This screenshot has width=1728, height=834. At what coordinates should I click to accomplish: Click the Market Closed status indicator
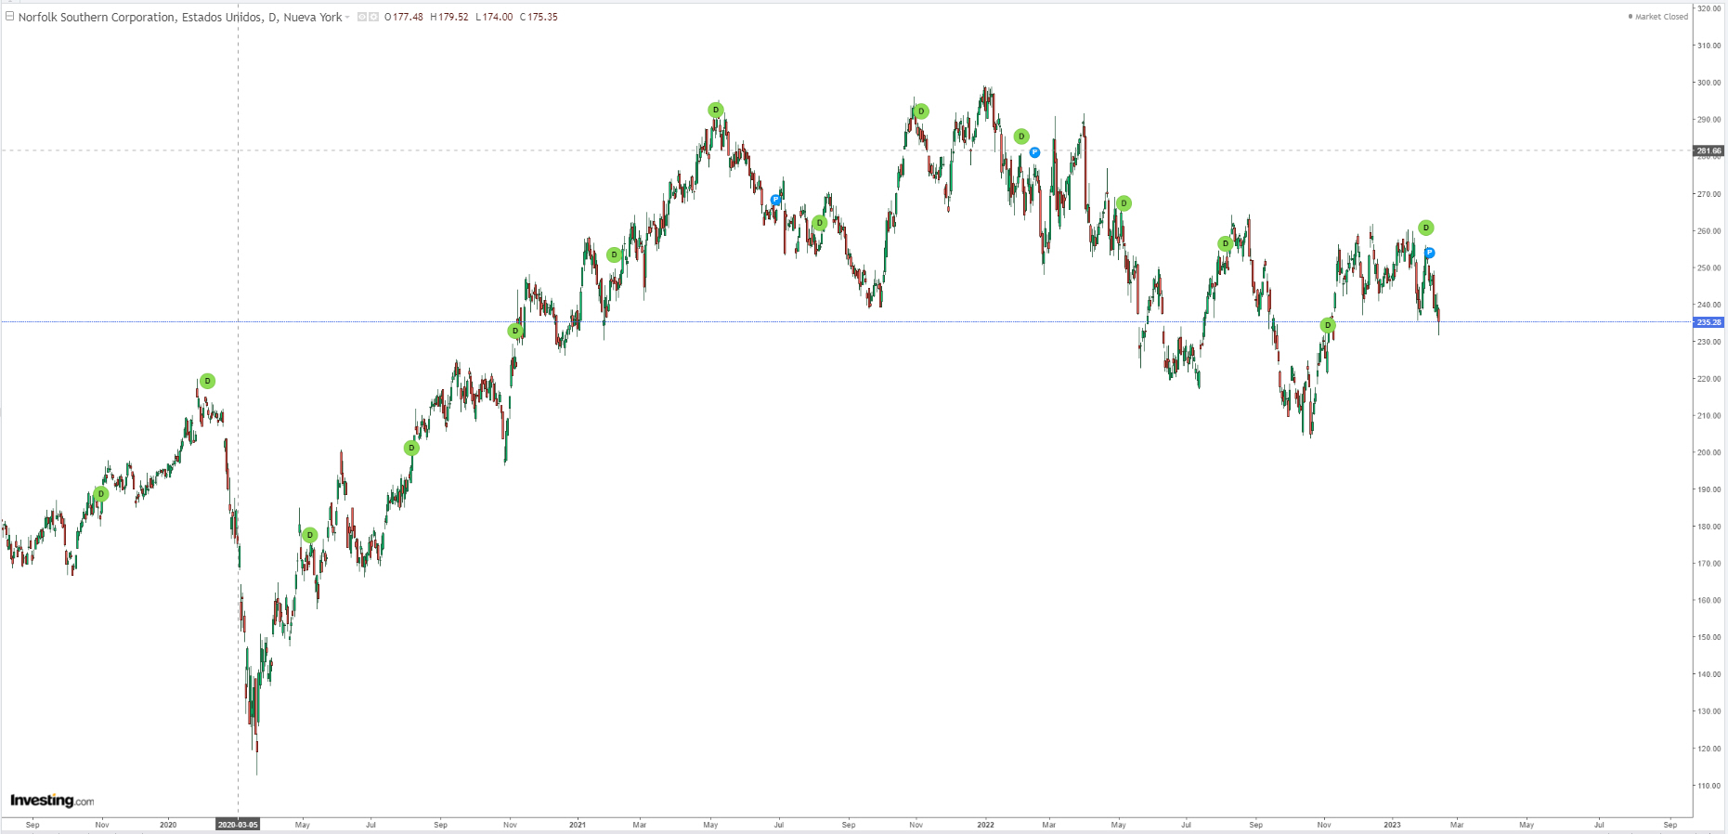click(x=1658, y=17)
